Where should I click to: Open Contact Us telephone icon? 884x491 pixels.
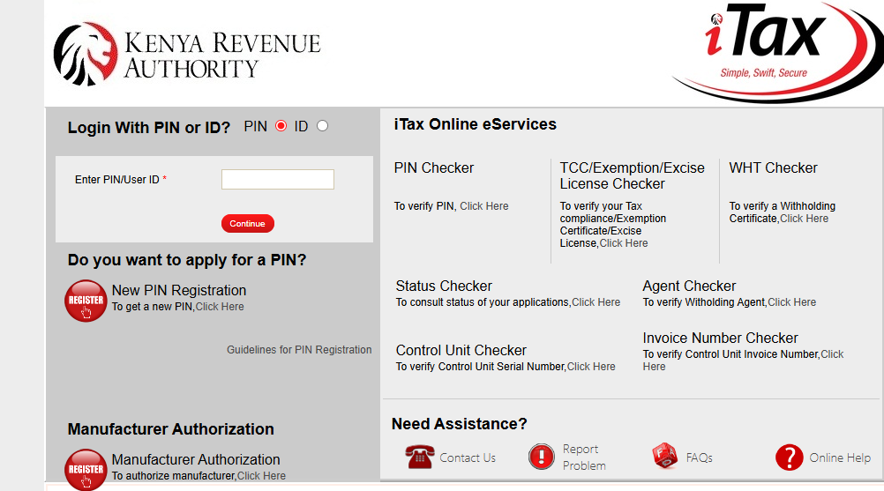point(420,457)
